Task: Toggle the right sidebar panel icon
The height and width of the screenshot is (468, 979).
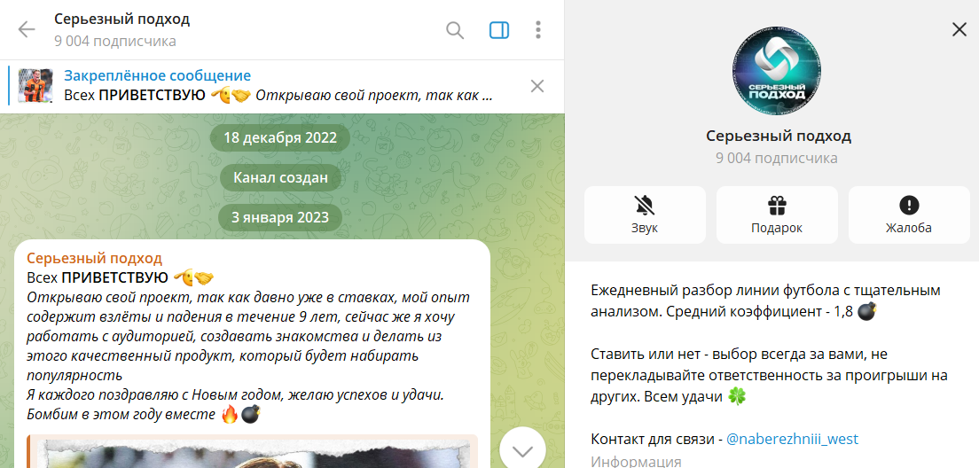Action: [x=499, y=30]
